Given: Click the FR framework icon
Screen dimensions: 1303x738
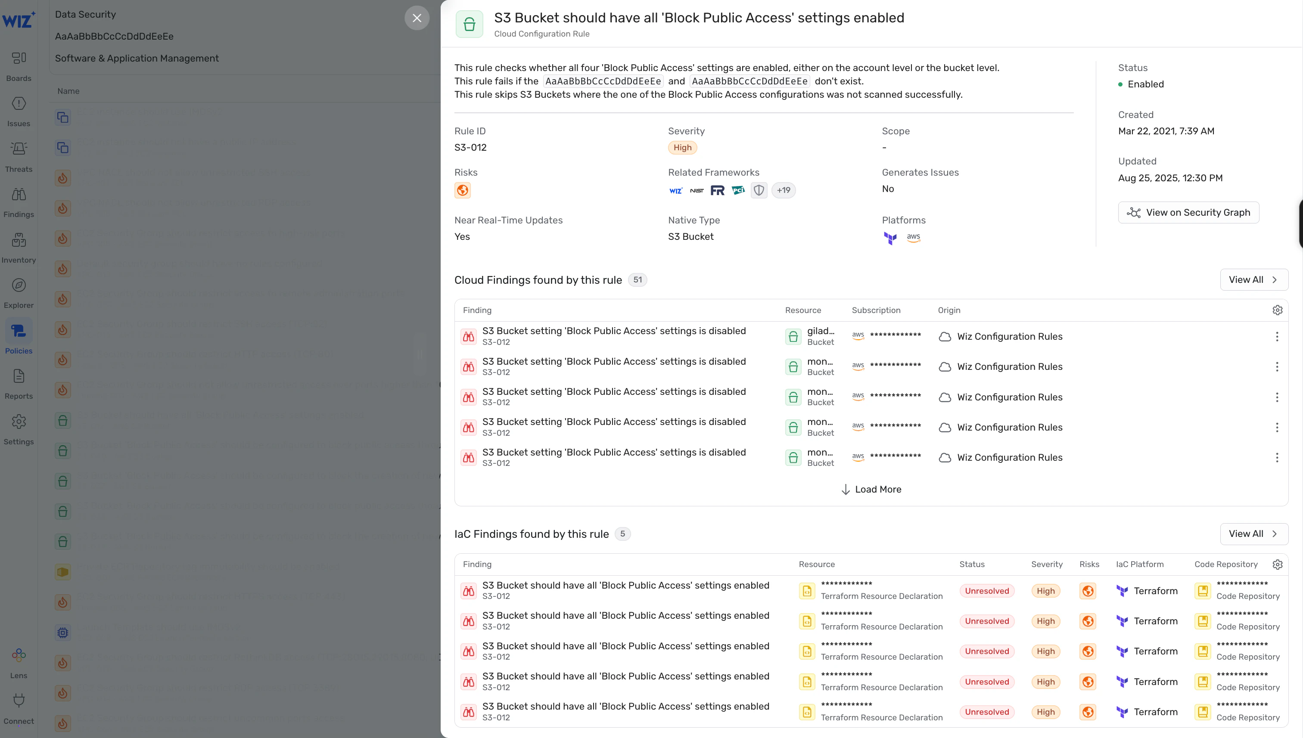Looking at the screenshot, I should tap(718, 191).
